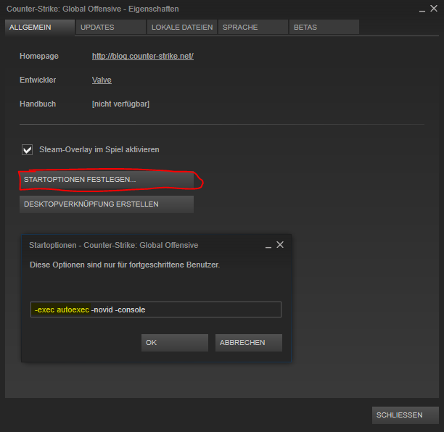
Task: Click the [nicht verfügbar] Handbuch text
Action: pos(120,104)
